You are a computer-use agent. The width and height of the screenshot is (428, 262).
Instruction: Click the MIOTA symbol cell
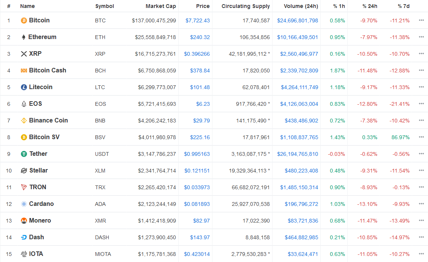[103, 254]
